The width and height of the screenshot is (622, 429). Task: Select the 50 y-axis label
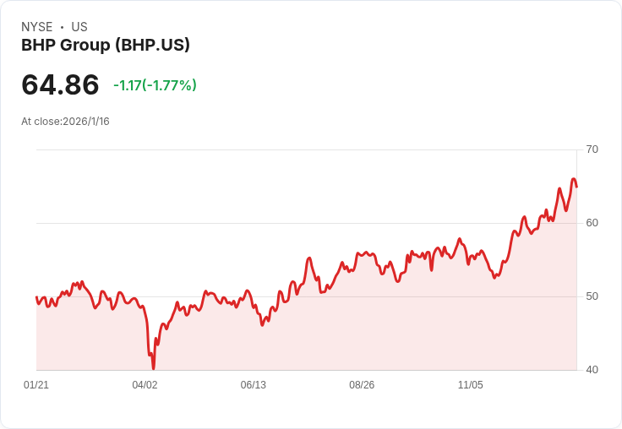coord(592,296)
